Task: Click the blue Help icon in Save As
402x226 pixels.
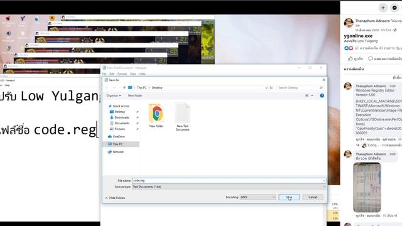Action: [x=322, y=95]
